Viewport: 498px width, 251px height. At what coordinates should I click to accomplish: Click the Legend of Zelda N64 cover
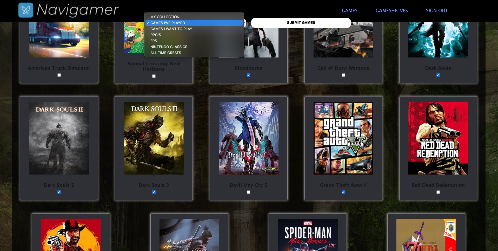(x=426, y=235)
